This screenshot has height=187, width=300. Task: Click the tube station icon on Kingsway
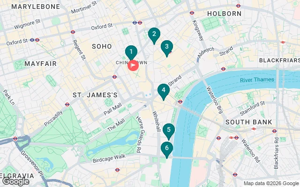coord(192,13)
